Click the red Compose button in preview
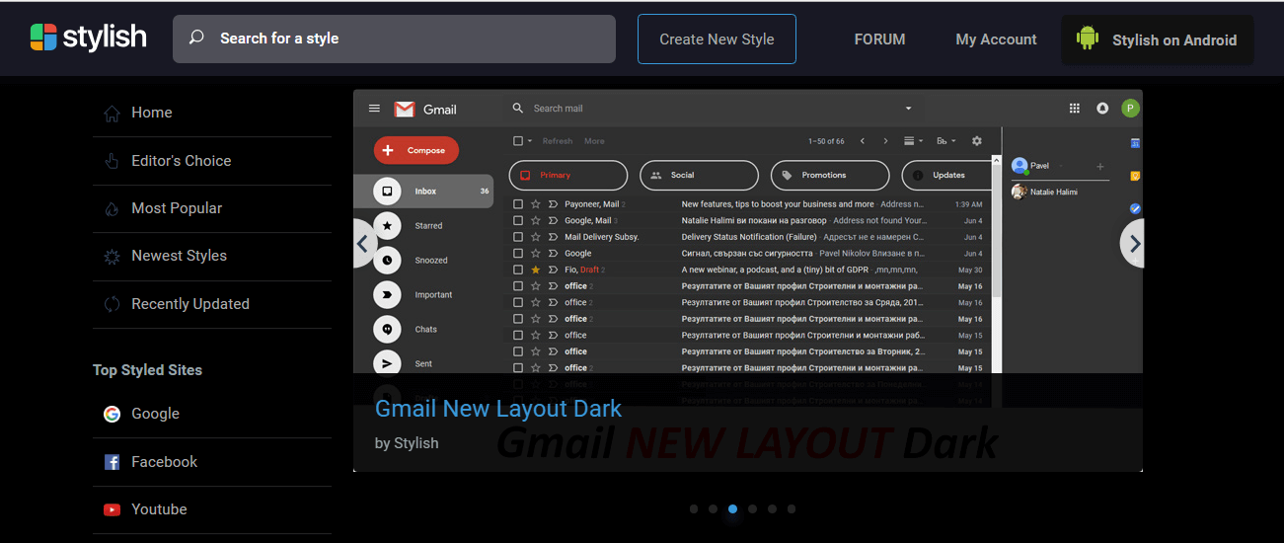 point(416,150)
